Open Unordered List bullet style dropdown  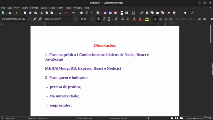click(180, 19)
